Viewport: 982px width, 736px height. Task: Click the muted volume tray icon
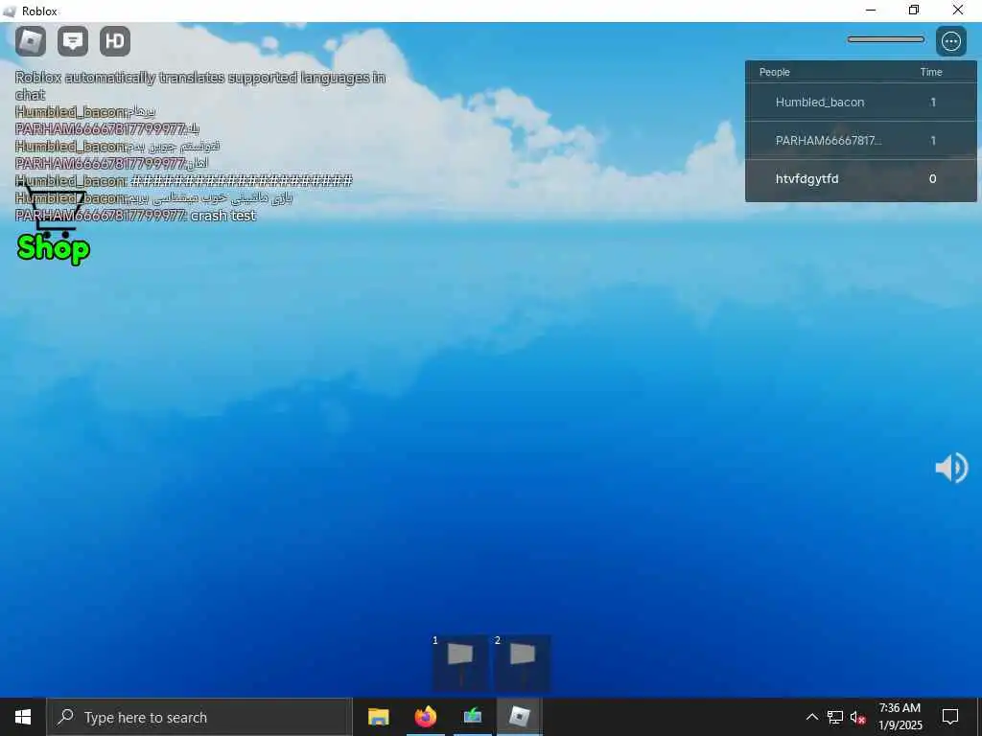pyautogui.click(x=858, y=717)
